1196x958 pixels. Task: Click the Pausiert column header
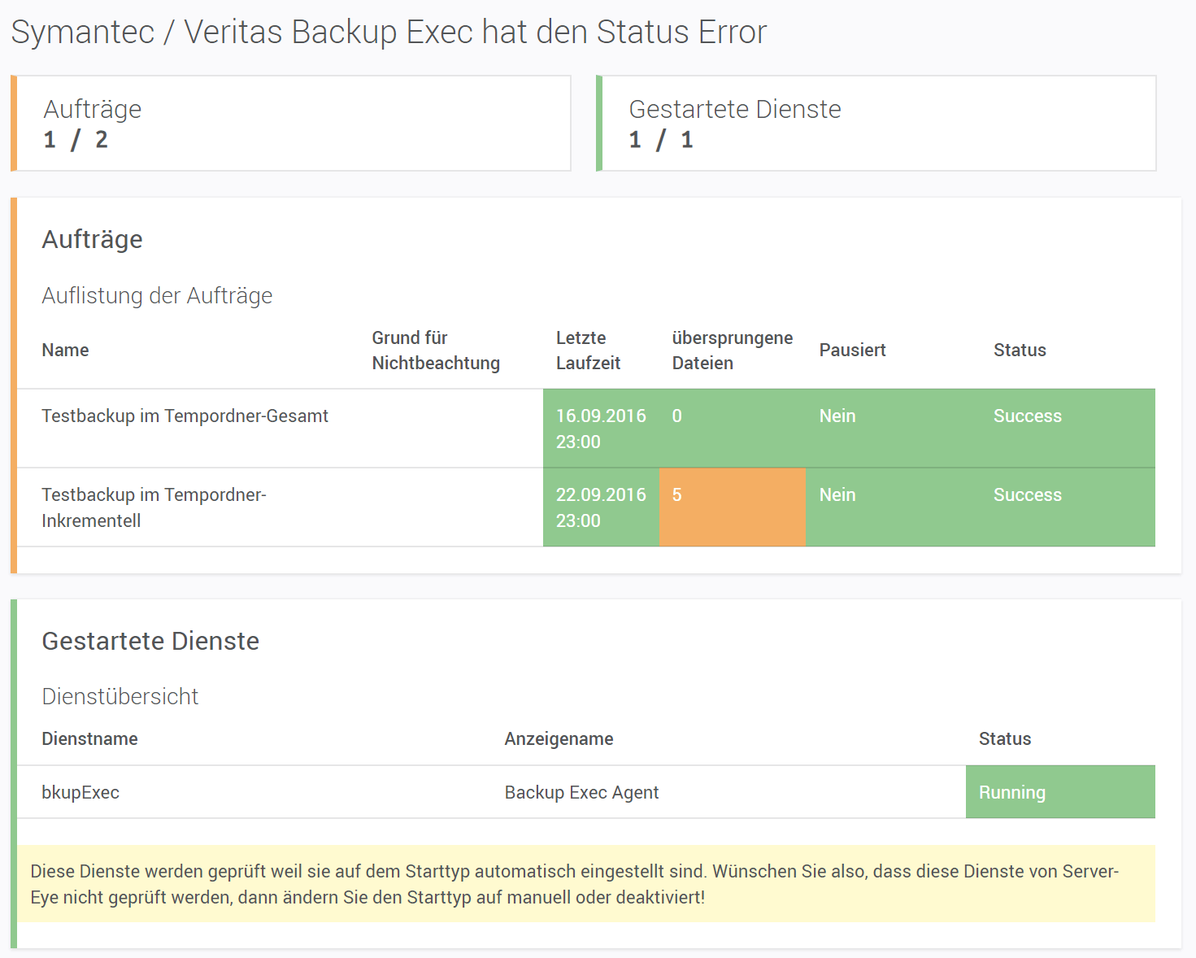click(x=852, y=351)
